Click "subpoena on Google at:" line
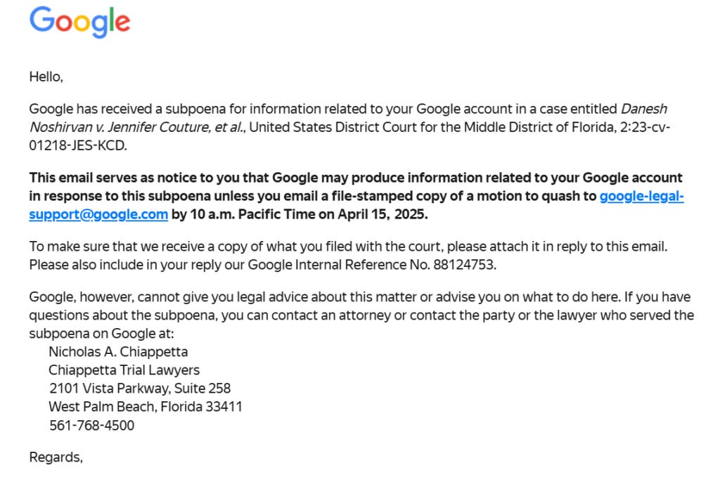The width and height of the screenshot is (720, 477). click(x=102, y=334)
